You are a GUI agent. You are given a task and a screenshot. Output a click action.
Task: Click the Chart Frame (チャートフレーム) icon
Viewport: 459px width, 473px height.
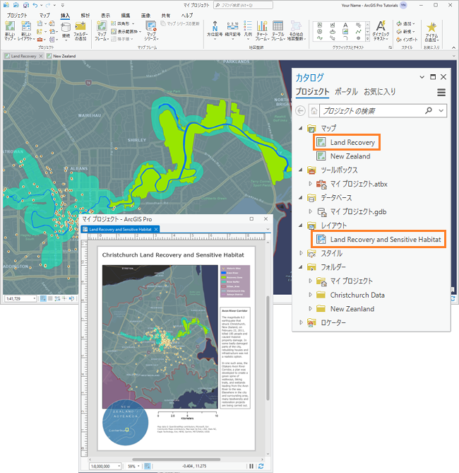[x=262, y=26]
